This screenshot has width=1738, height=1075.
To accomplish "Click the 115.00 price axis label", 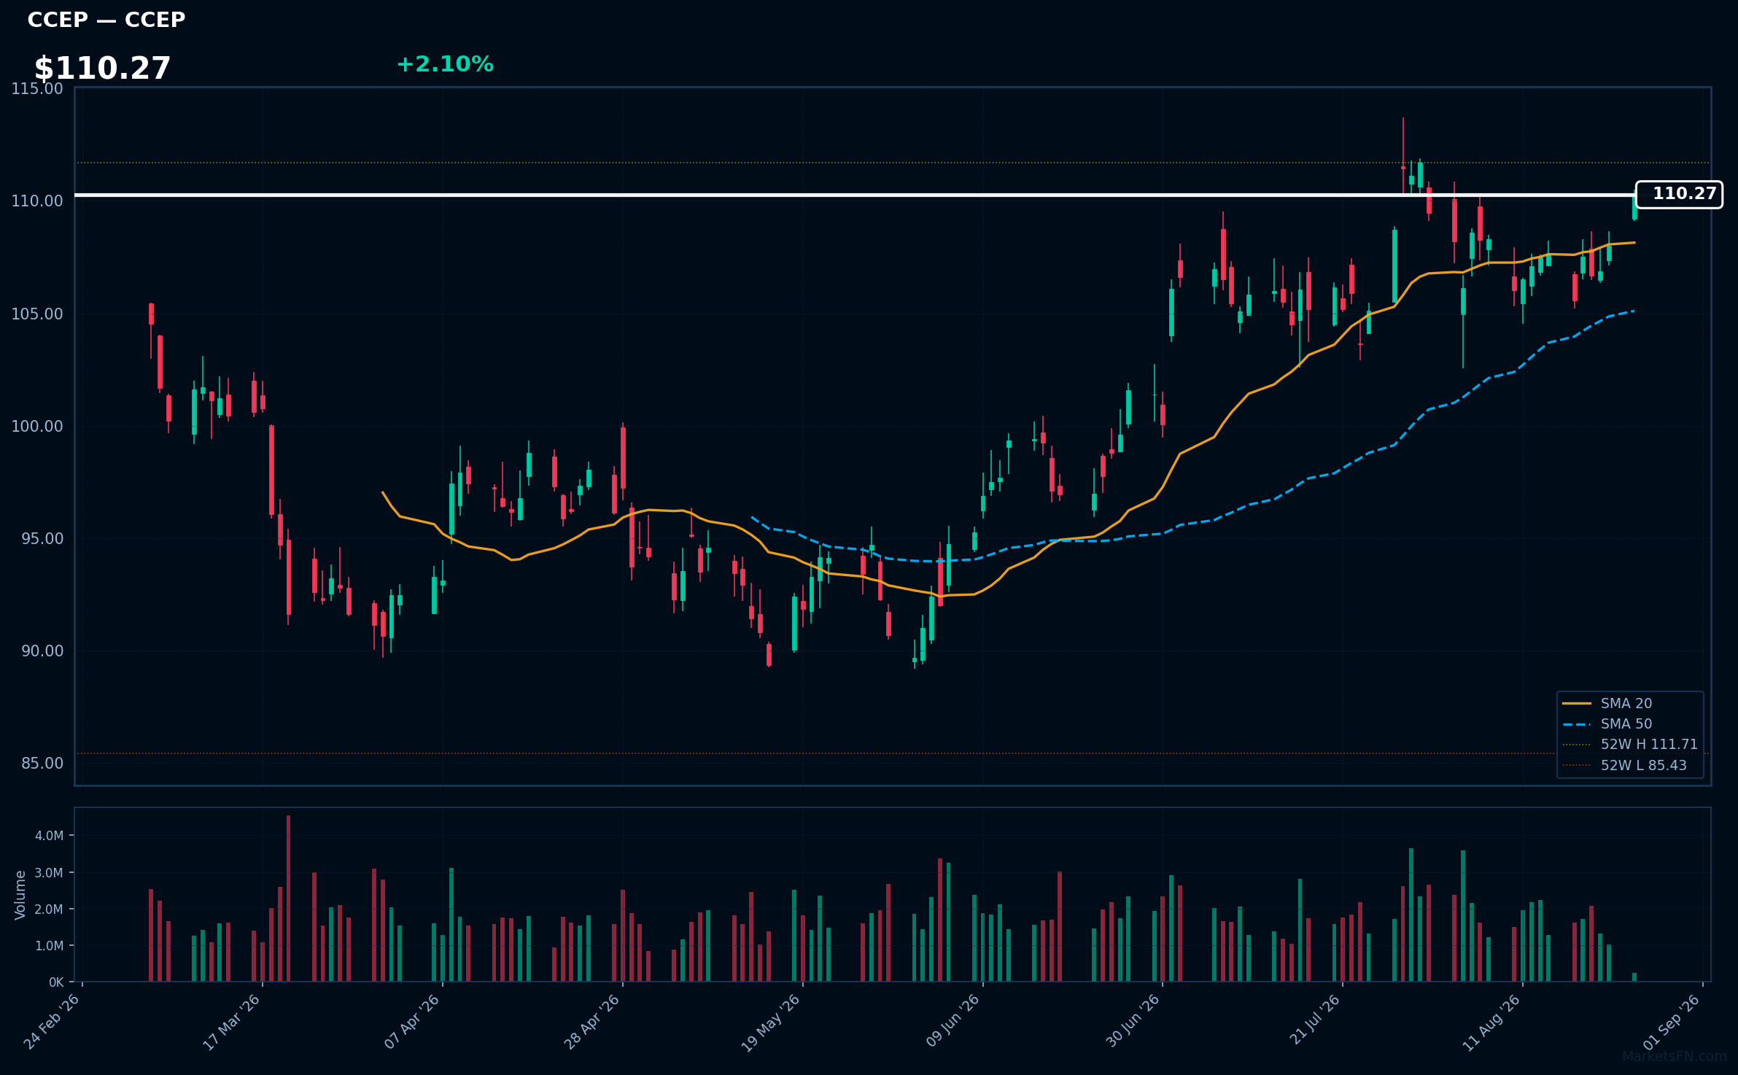I will (x=37, y=89).
